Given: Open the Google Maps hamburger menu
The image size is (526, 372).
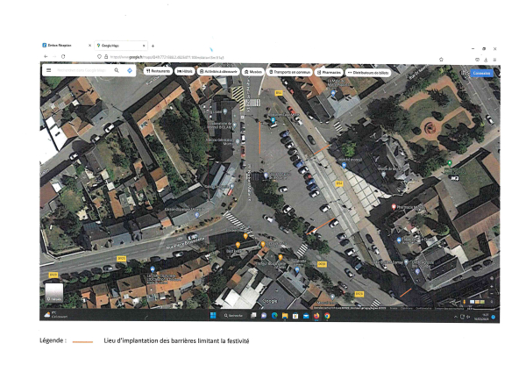Looking at the screenshot, I should [x=48, y=70].
